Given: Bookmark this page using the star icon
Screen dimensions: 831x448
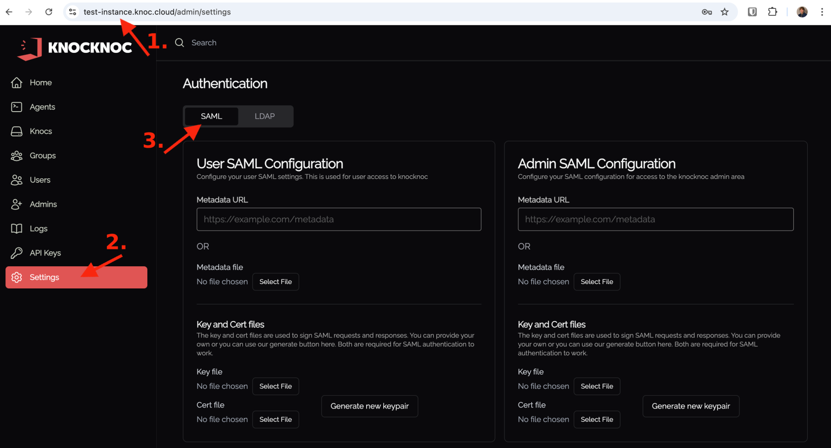Looking at the screenshot, I should (725, 11).
